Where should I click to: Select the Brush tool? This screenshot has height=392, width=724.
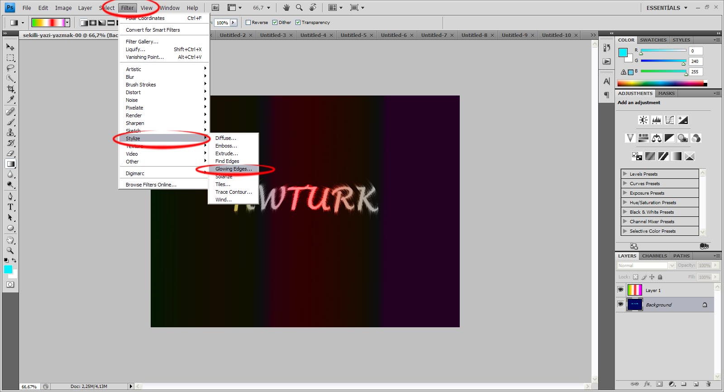click(x=10, y=122)
